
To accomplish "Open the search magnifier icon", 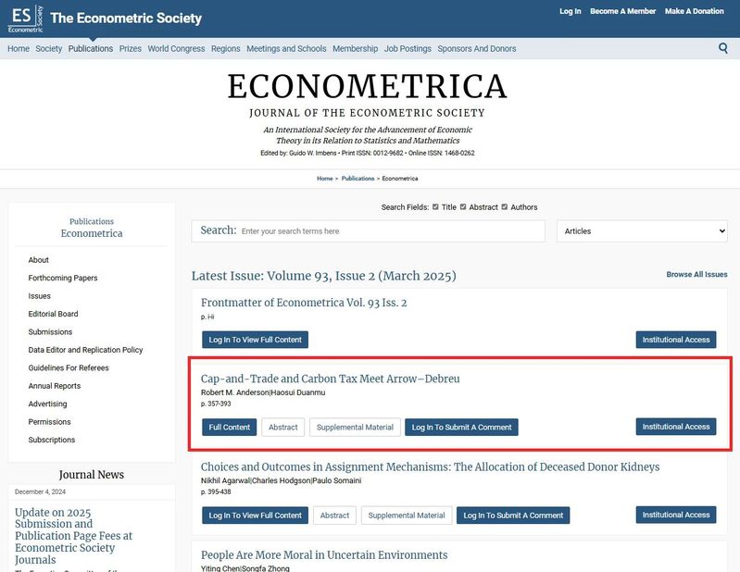I will [722, 48].
